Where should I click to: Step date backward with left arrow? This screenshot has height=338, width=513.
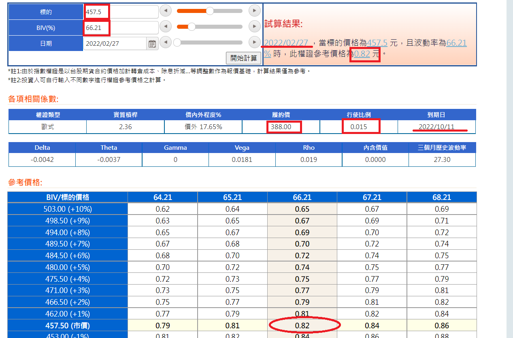[165, 42]
